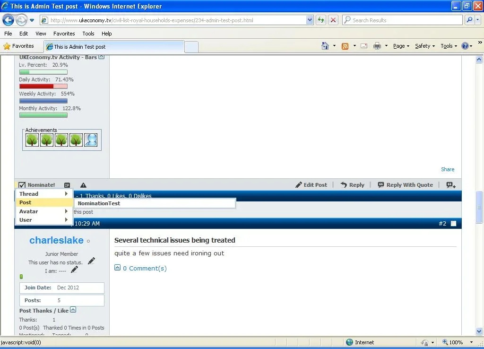Click the Daily Activity red progress bar

tap(43, 86)
